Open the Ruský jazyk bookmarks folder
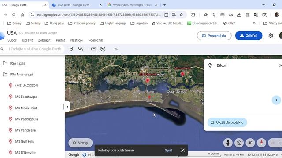Screen dimensions: 282x158 [x=54, y=23]
